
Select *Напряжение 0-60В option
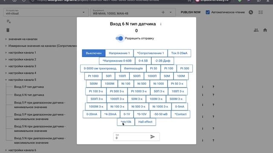[117, 61]
